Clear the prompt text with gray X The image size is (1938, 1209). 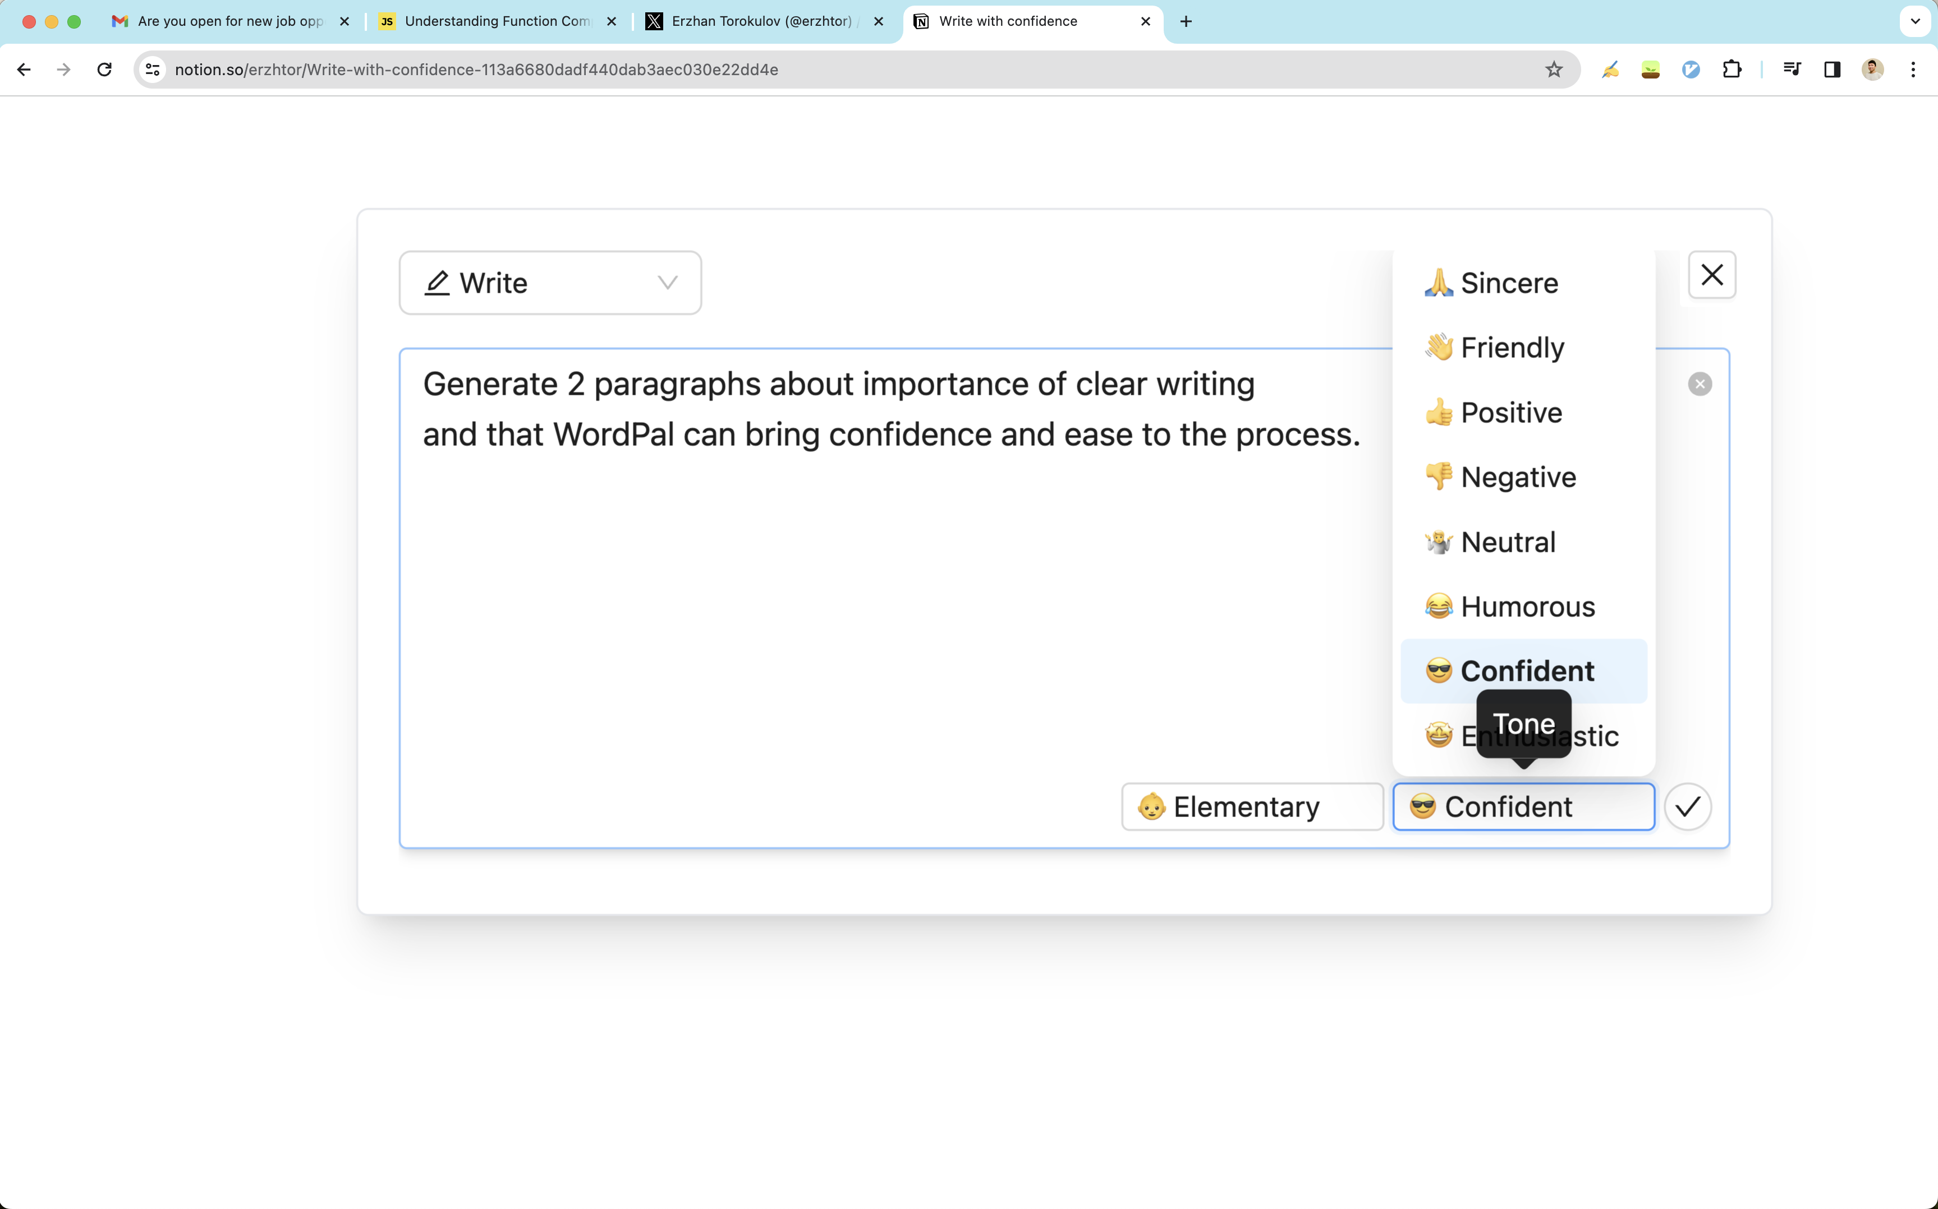[1700, 385]
